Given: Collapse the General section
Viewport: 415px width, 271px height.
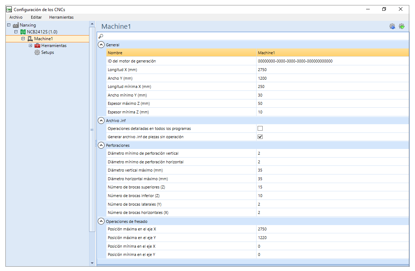Looking at the screenshot, I should coord(101,45).
